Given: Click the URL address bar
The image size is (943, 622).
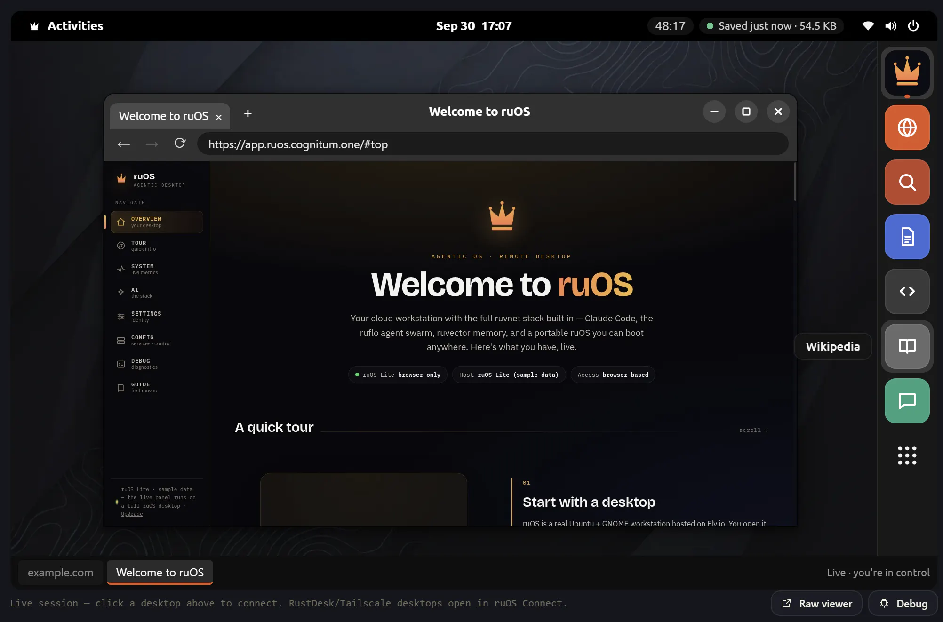Looking at the screenshot, I should pos(493,144).
